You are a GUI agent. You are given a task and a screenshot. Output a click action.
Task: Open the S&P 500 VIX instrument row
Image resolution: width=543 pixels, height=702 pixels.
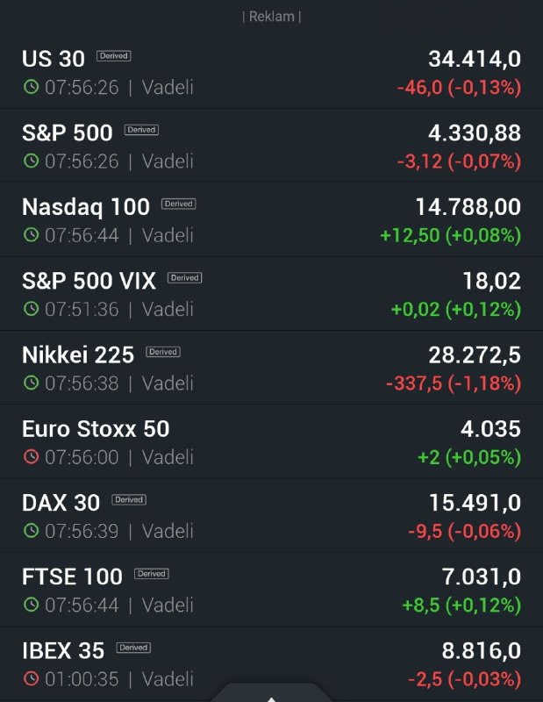[x=271, y=294]
